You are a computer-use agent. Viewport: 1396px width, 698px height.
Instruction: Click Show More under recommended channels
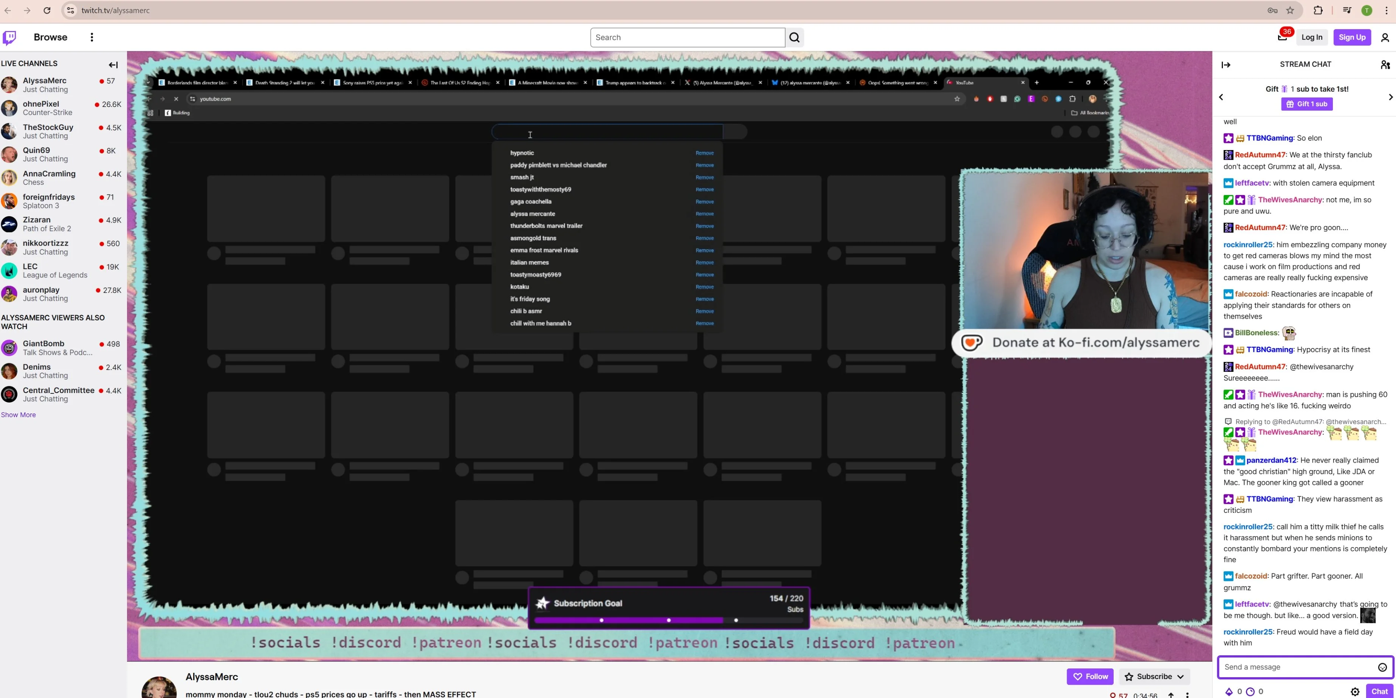[19, 415]
